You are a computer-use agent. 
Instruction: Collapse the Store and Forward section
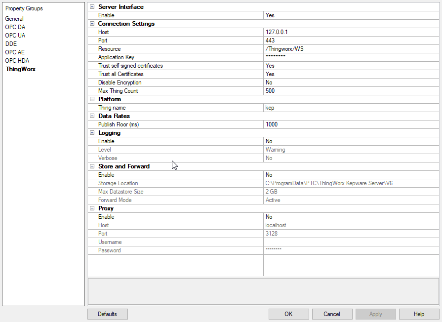click(91, 166)
